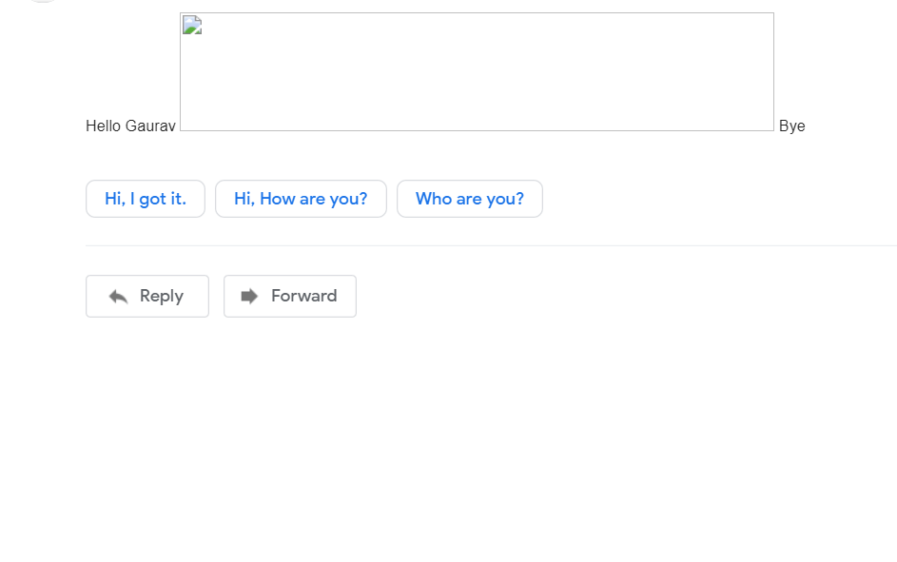Click the center of the unloaded image
Screen dimensions: 897x562
coord(477,71)
